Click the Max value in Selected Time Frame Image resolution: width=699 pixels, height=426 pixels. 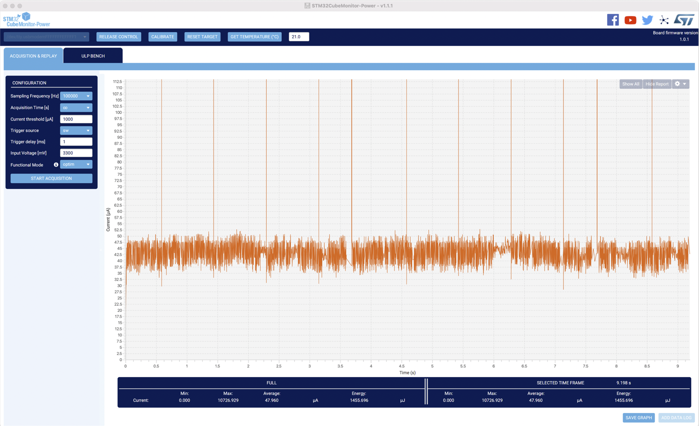coord(492,400)
